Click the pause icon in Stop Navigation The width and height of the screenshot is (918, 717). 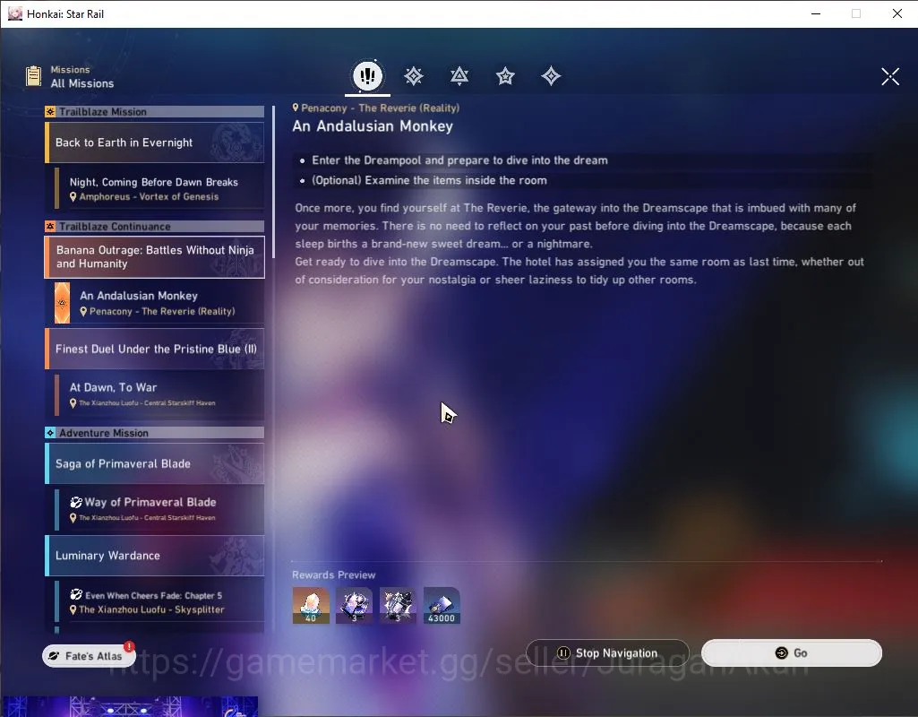pyautogui.click(x=563, y=652)
